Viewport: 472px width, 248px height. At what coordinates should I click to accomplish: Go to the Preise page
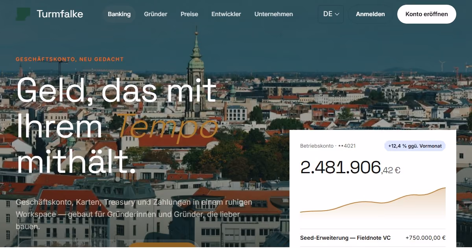click(x=189, y=14)
